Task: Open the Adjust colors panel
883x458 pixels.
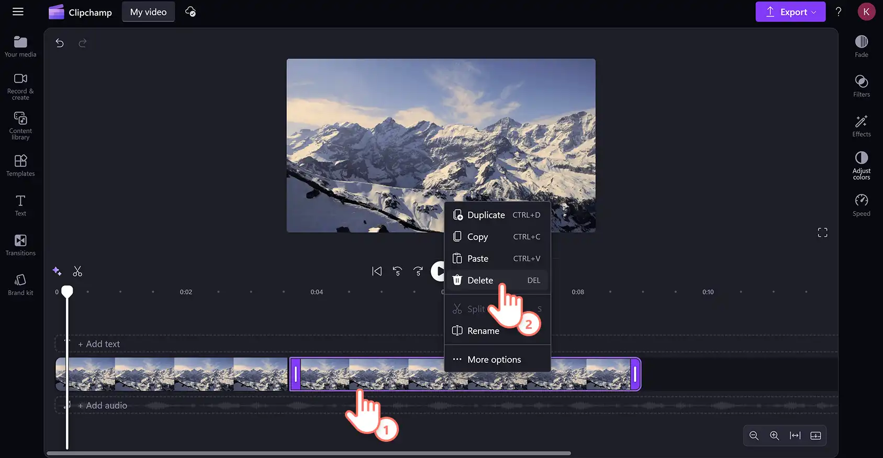Action: 861,165
